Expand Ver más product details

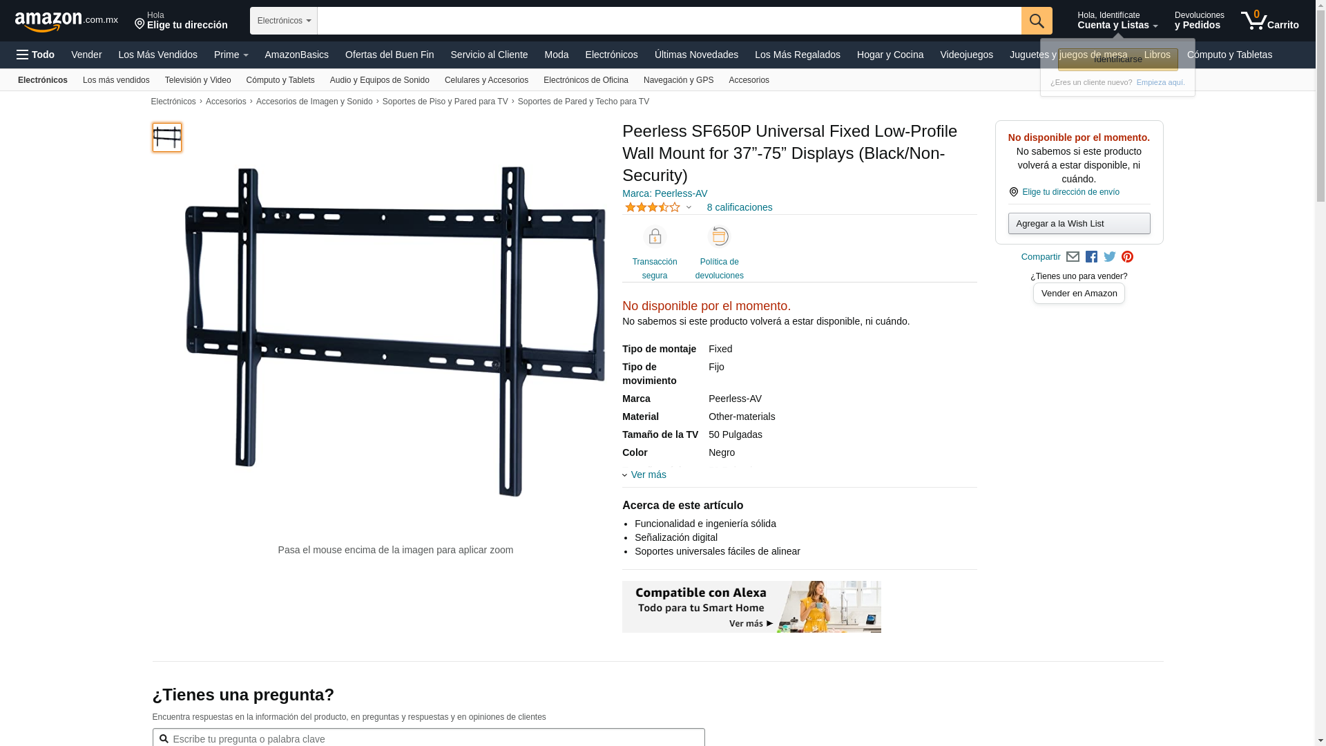644,475
